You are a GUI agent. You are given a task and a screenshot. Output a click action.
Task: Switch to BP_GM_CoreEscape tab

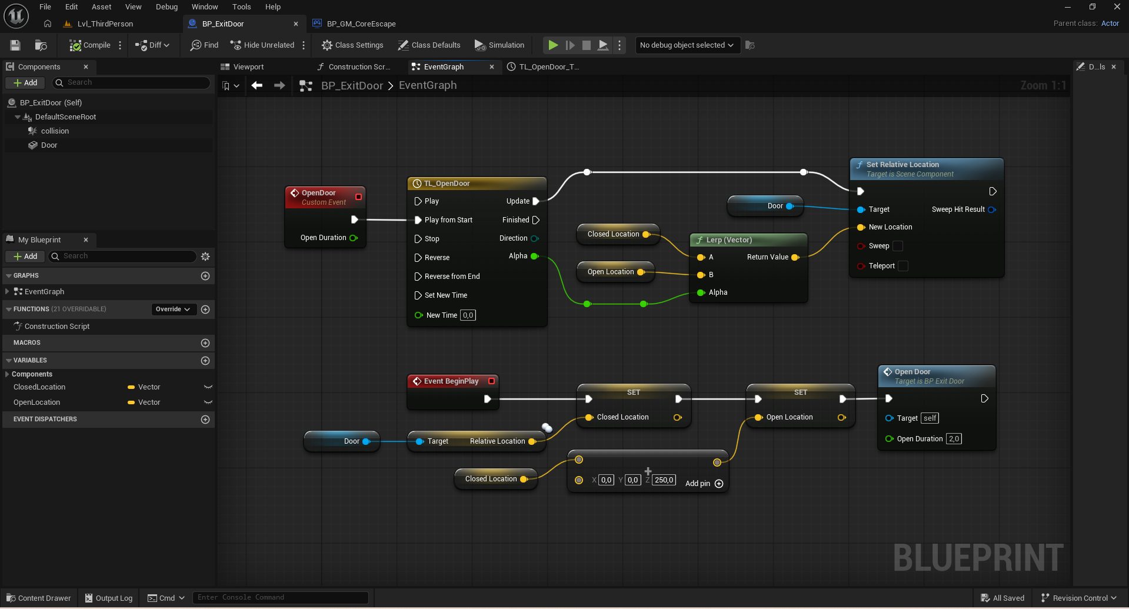click(355, 24)
